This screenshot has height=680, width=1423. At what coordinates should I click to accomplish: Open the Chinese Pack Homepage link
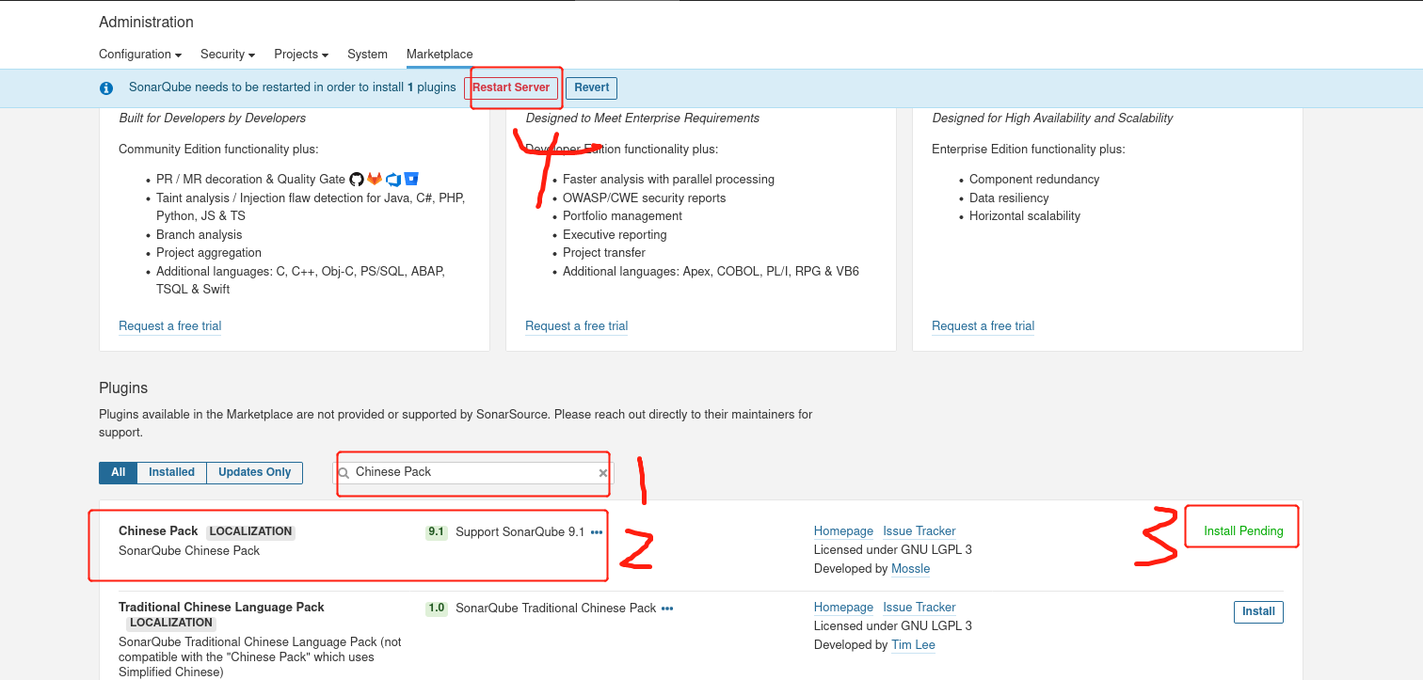pyautogui.click(x=843, y=531)
